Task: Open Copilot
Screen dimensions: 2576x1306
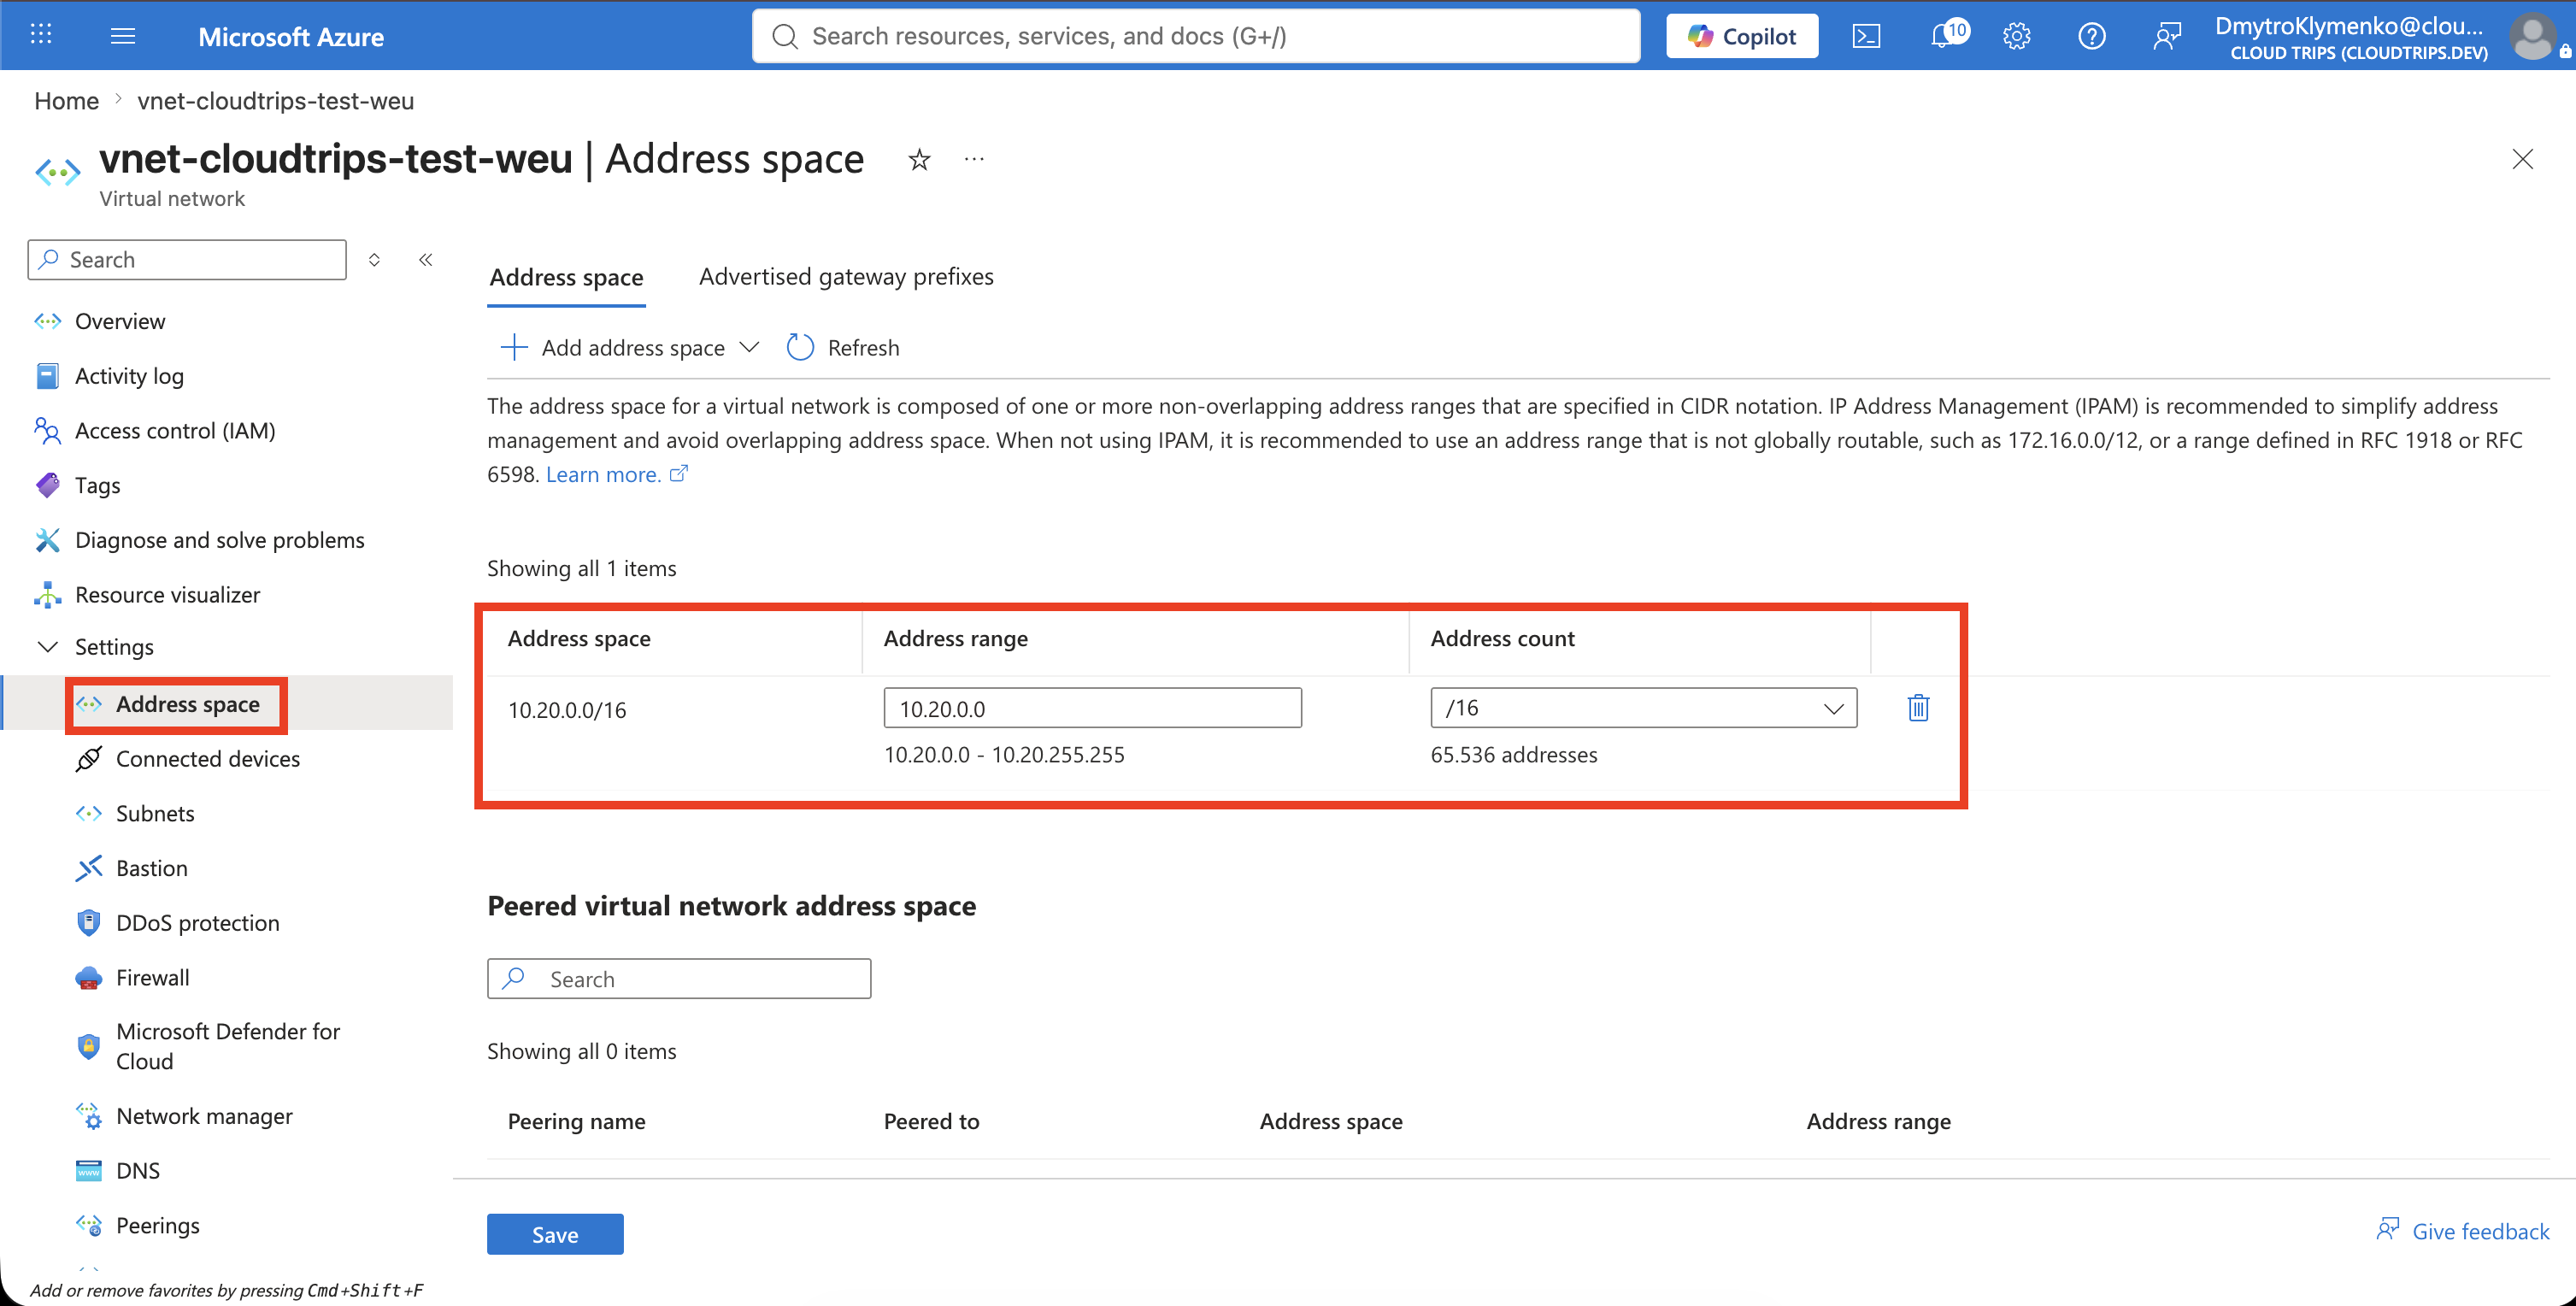Action: point(1742,36)
